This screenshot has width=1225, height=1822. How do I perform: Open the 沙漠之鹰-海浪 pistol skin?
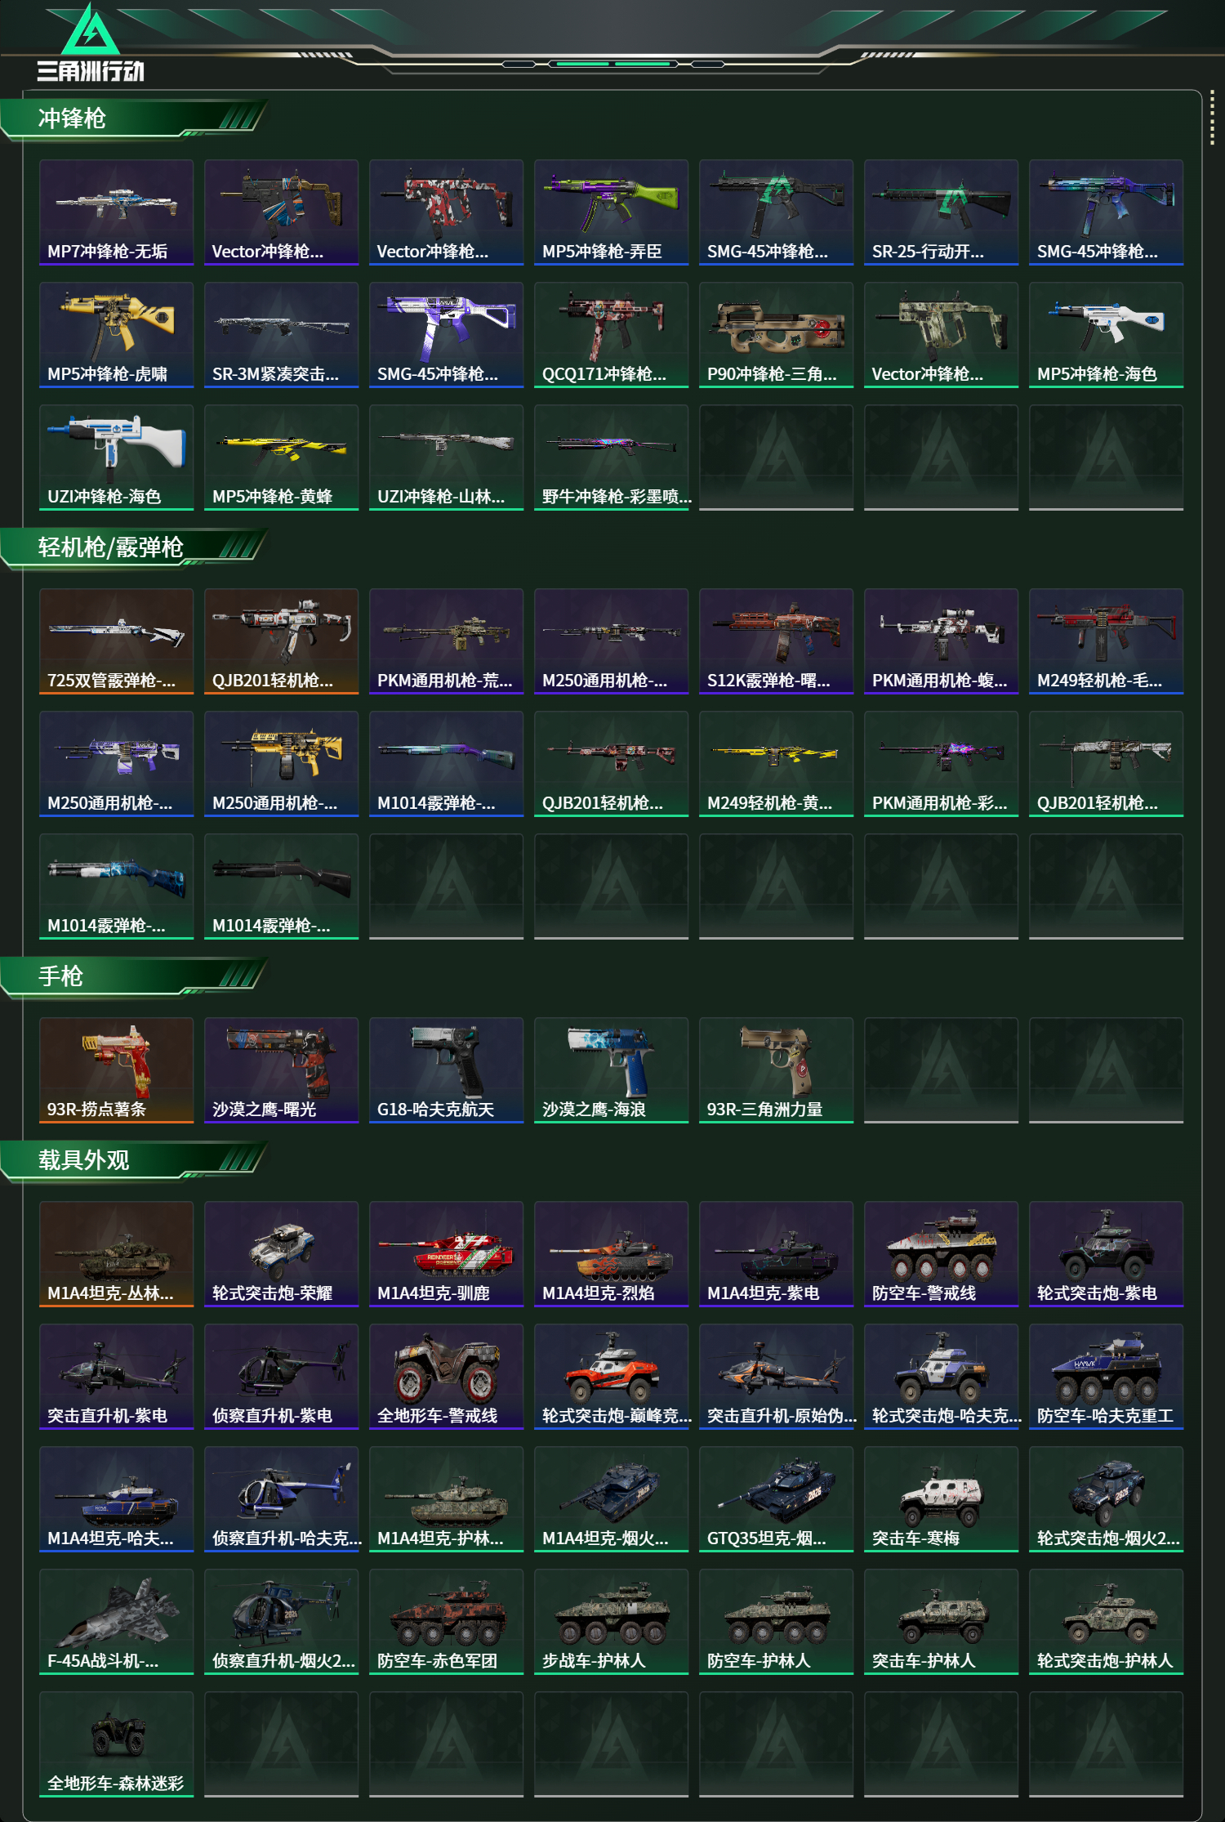(611, 1070)
